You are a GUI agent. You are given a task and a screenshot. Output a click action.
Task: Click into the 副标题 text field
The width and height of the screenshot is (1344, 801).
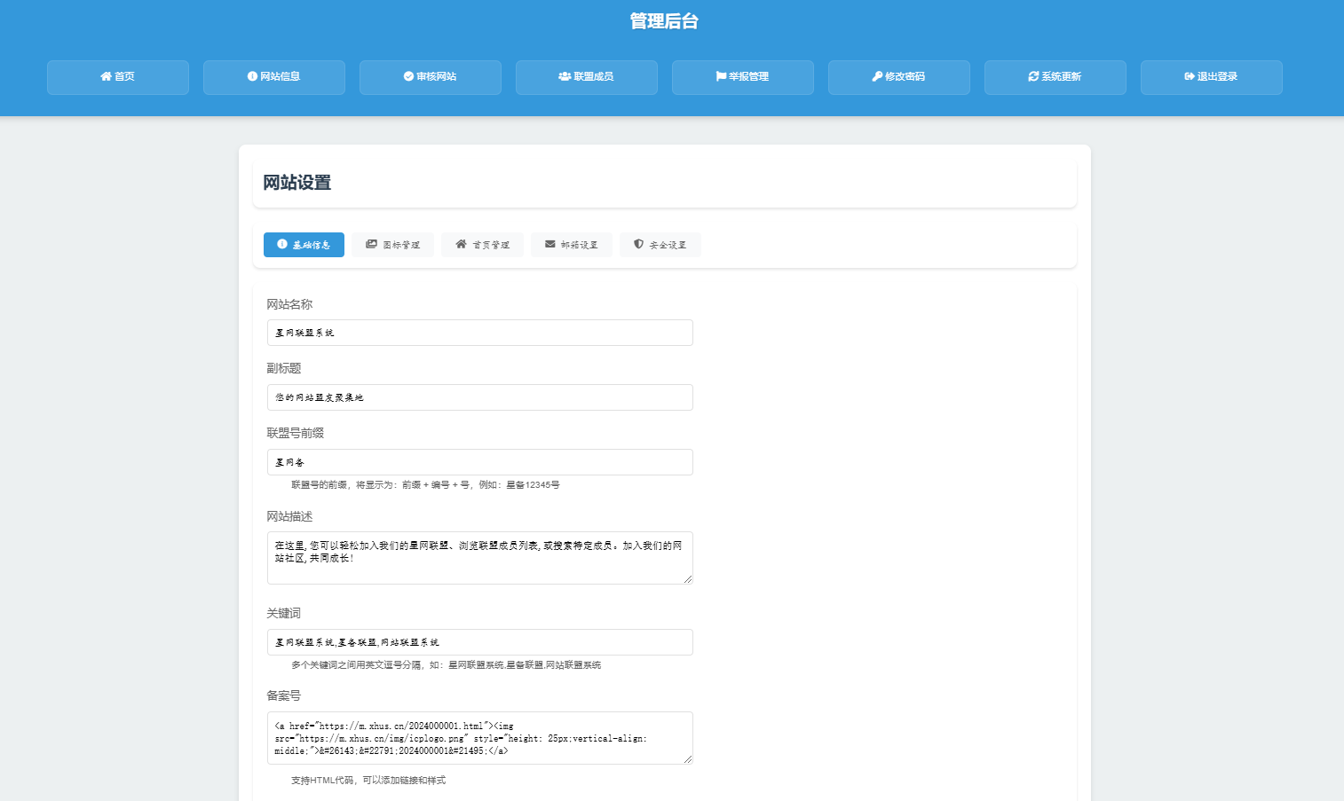pos(479,397)
